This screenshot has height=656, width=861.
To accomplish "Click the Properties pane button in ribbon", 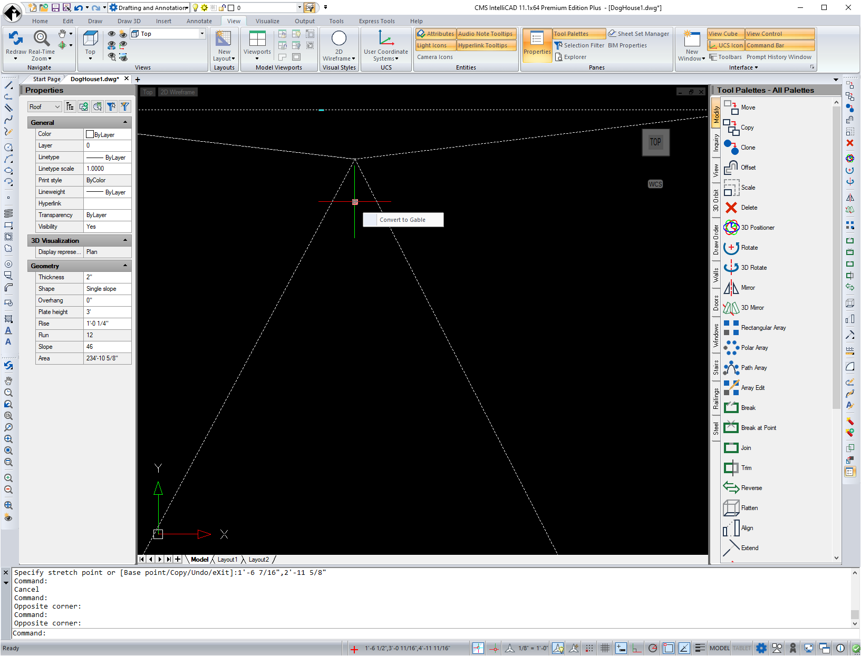I will [x=537, y=45].
